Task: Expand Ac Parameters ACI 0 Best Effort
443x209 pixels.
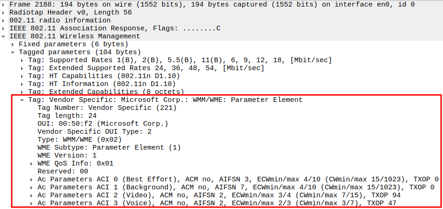Action: coord(32,179)
